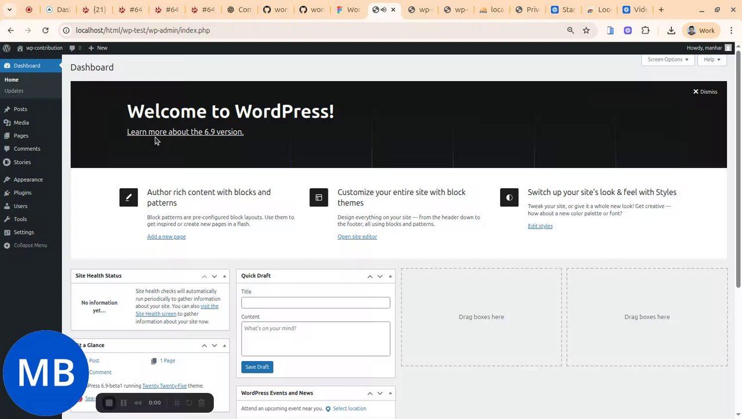Save the quick draft
The height and width of the screenshot is (419, 742).
pos(257,367)
